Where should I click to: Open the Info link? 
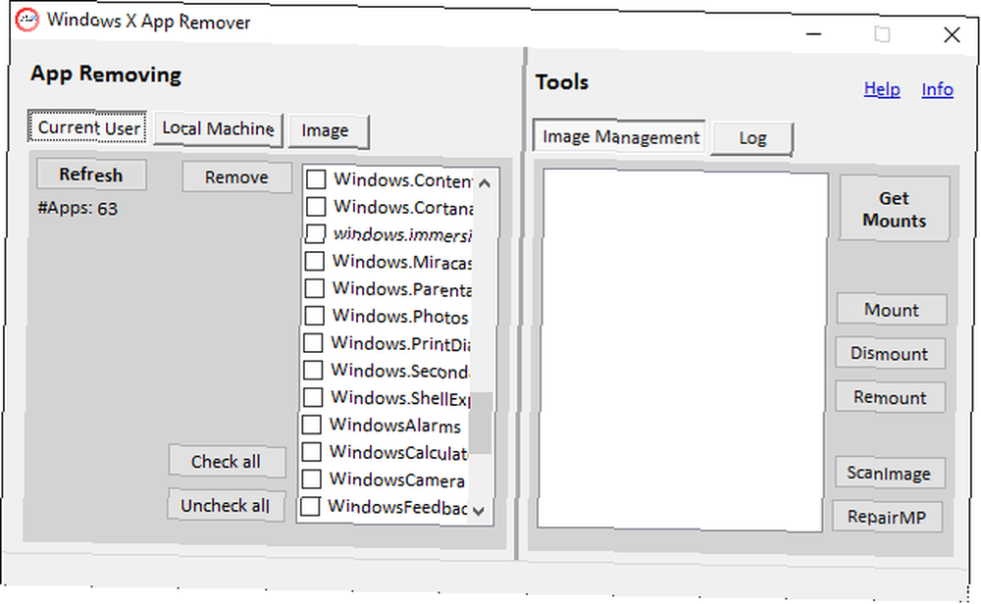[x=937, y=89]
